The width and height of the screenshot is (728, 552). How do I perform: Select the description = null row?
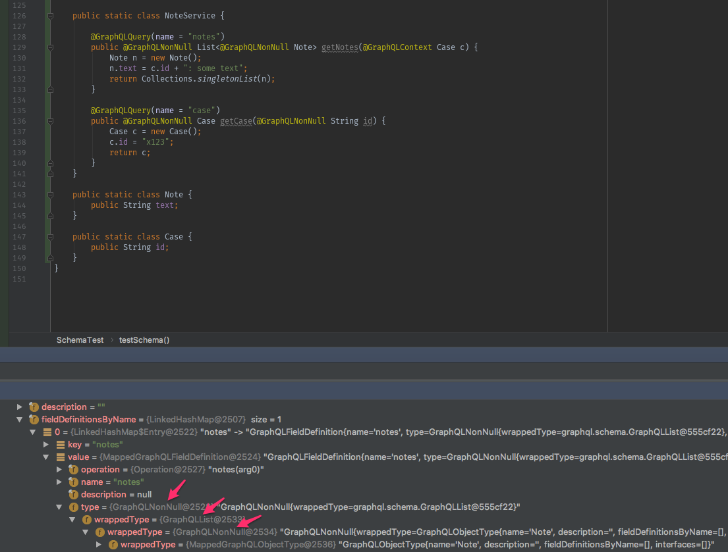pos(116,495)
